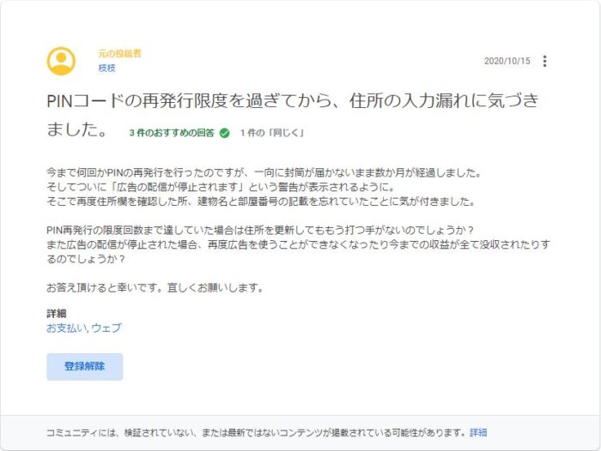Click the コミュニティには footer notice text
Screen dimensions: 601x451
tap(258, 433)
